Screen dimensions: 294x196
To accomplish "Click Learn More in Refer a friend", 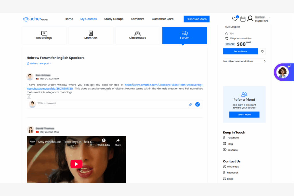I will (x=244, y=115).
